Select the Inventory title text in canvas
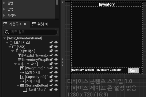This screenshot has width=146, height=97. click(107, 4)
